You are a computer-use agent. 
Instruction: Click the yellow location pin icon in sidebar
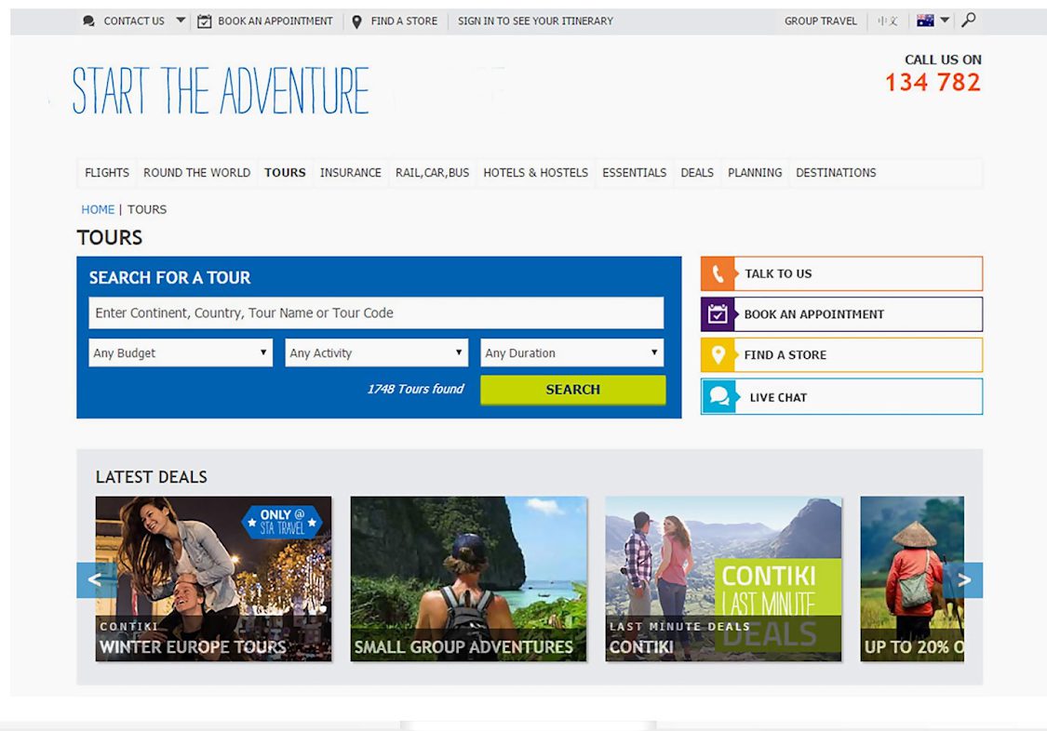(x=718, y=355)
